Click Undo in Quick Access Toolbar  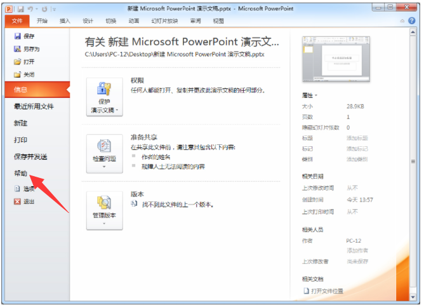tap(28, 8)
